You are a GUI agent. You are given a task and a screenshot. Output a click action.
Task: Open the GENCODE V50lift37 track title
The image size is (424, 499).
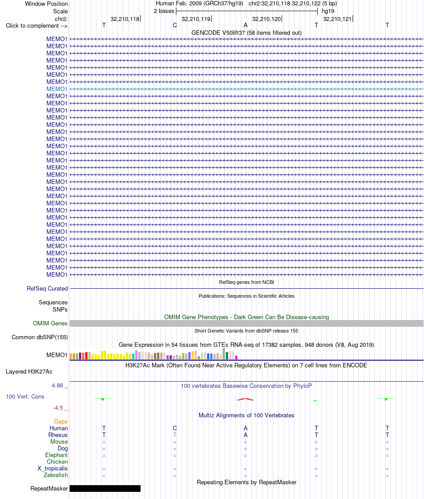246,33
